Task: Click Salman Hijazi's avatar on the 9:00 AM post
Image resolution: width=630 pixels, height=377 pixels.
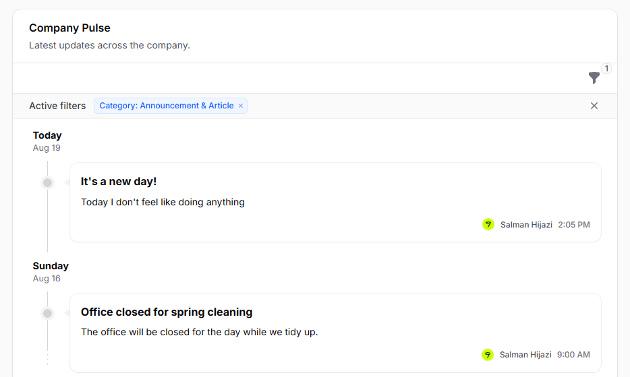Action: (488, 355)
